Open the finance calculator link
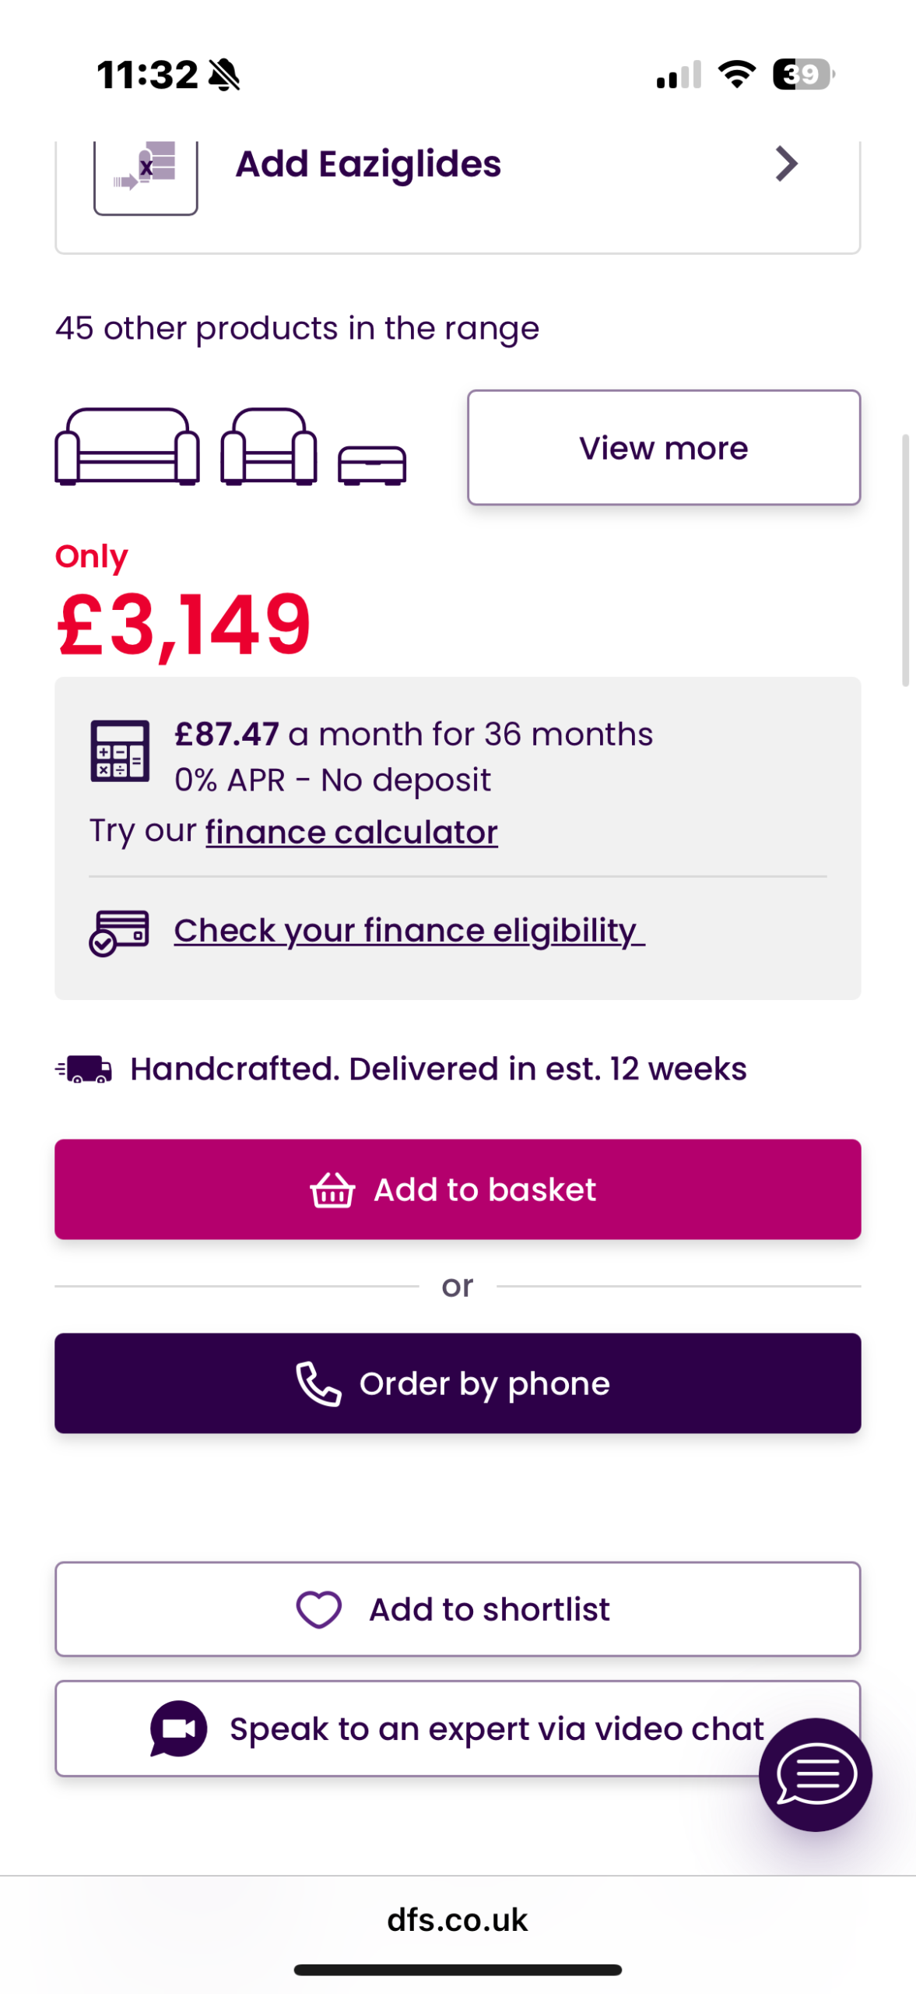 pyautogui.click(x=351, y=832)
